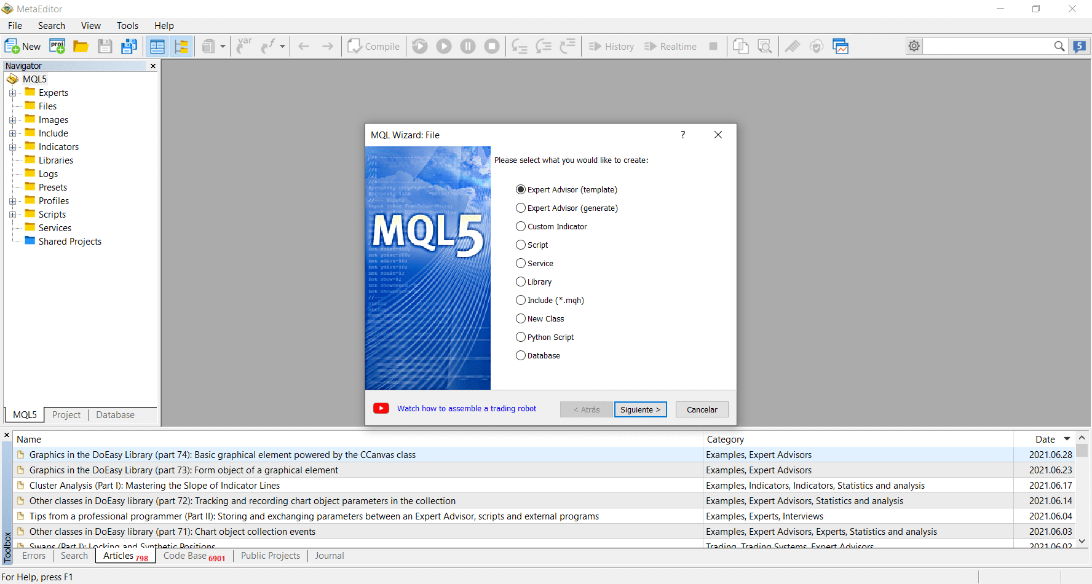Open the File menu

tap(15, 25)
